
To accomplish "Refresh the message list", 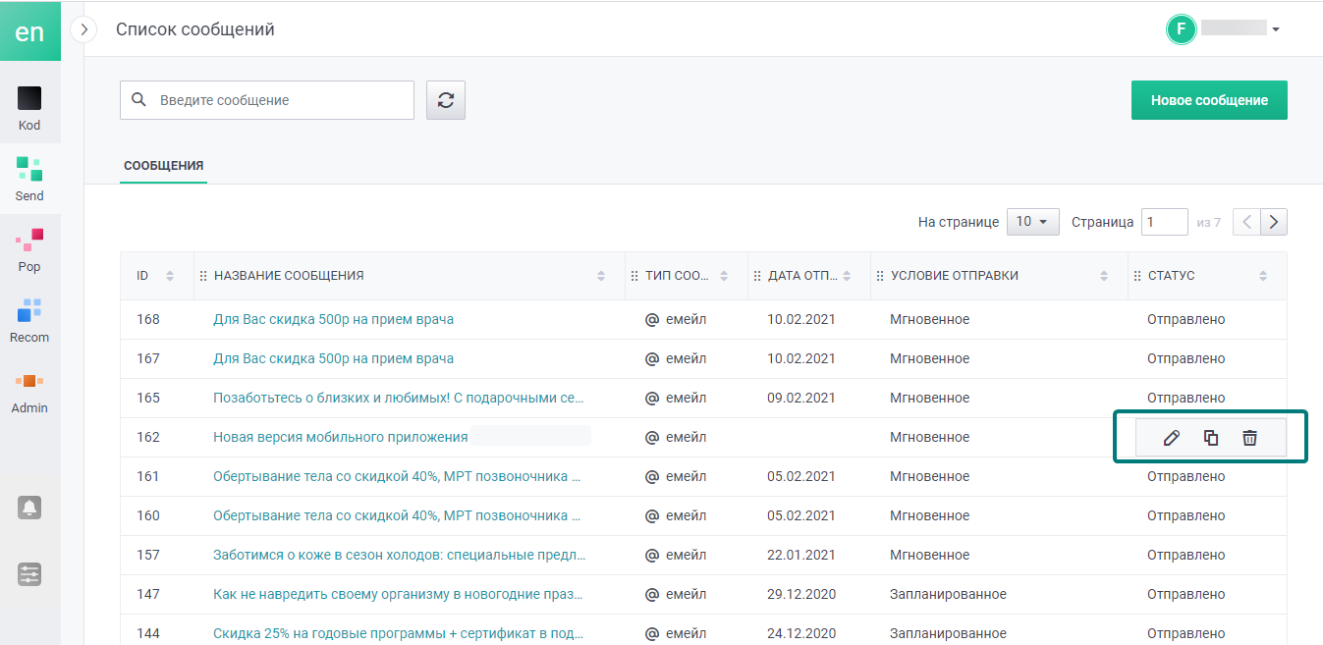I will pos(446,100).
